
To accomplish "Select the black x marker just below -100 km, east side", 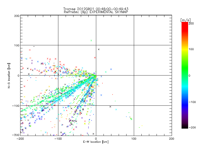I will coord(110,107).
